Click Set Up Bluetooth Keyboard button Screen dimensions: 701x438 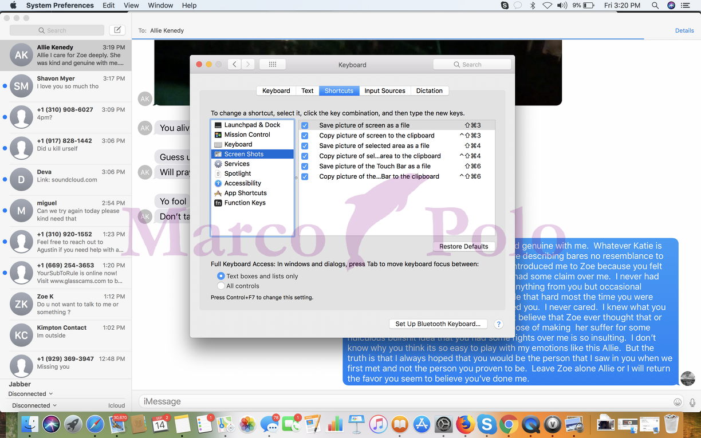(x=438, y=324)
